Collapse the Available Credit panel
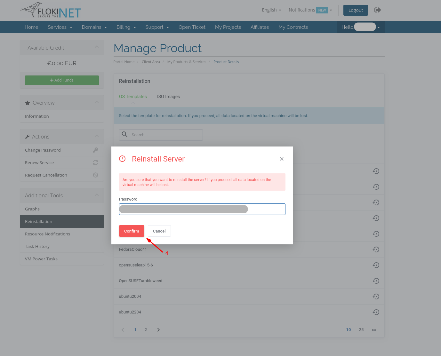The width and height of the screenshot is (441, 356). (97, 47)
